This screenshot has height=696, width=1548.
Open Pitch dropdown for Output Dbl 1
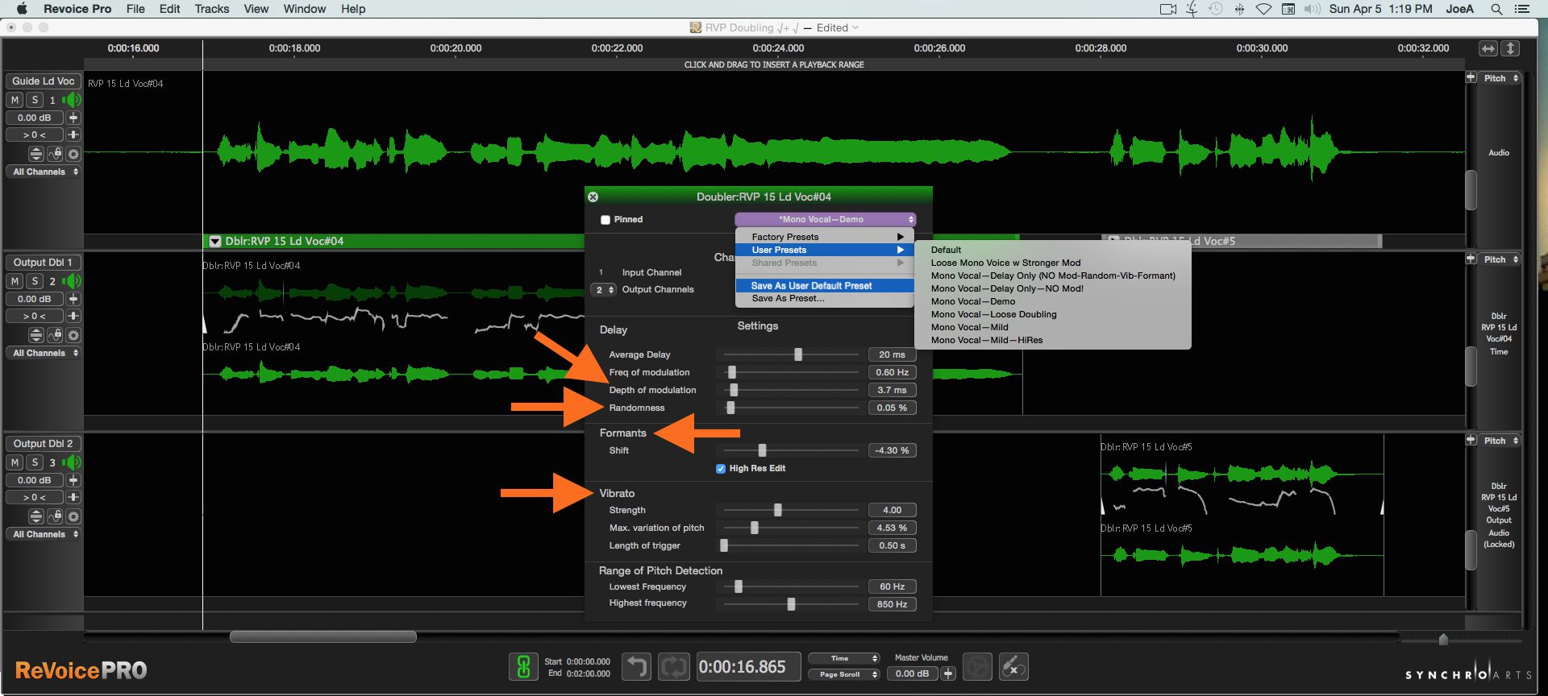pos(1500,259)
